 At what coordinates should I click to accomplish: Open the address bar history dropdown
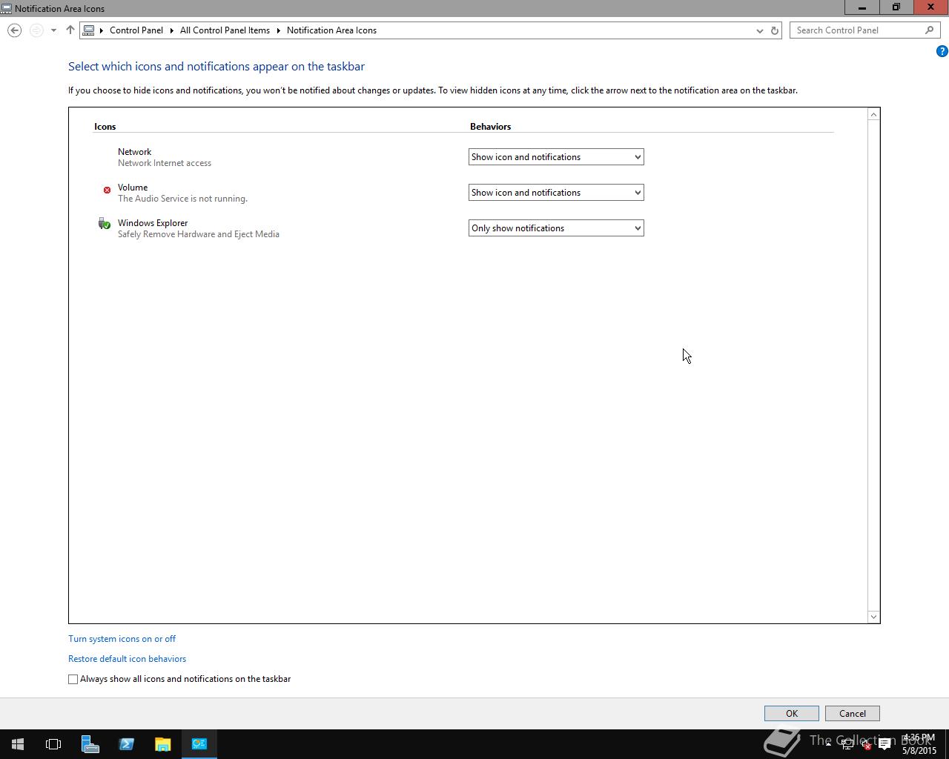pos(759,30)
